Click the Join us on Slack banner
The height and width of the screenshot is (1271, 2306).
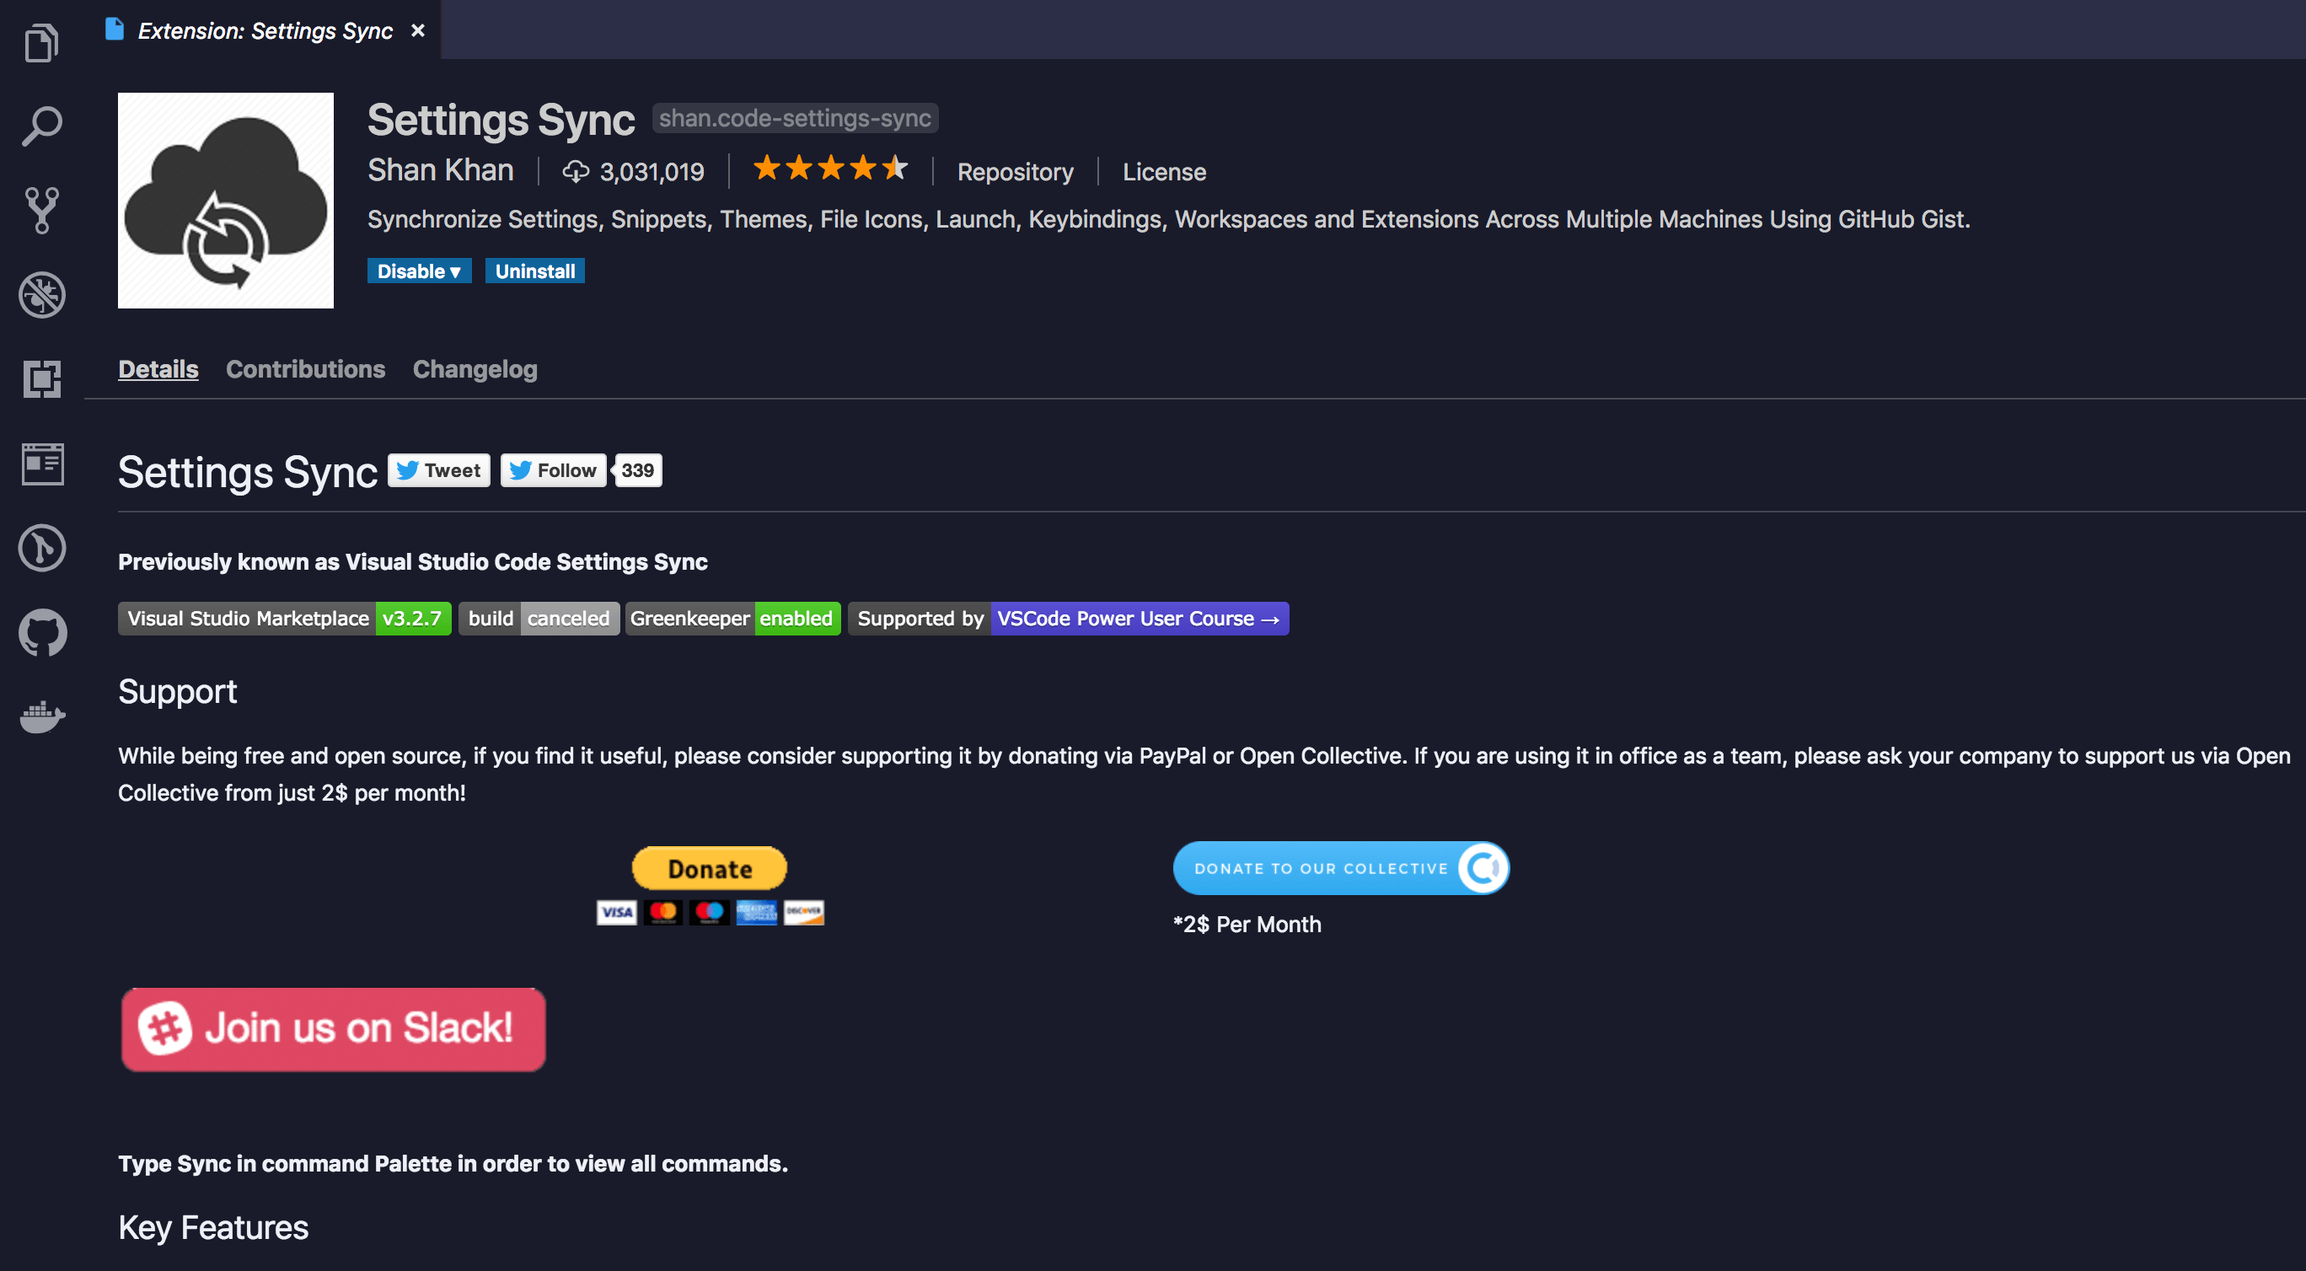click(335, 1028)
